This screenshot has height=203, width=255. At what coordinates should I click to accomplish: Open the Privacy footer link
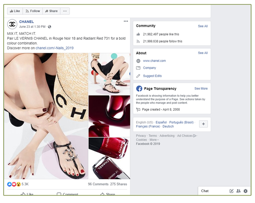click(x=141, y=136)
